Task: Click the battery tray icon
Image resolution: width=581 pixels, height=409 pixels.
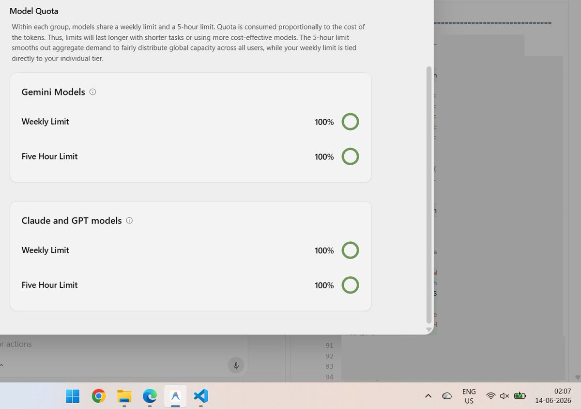Action: [x=520, y=396]
